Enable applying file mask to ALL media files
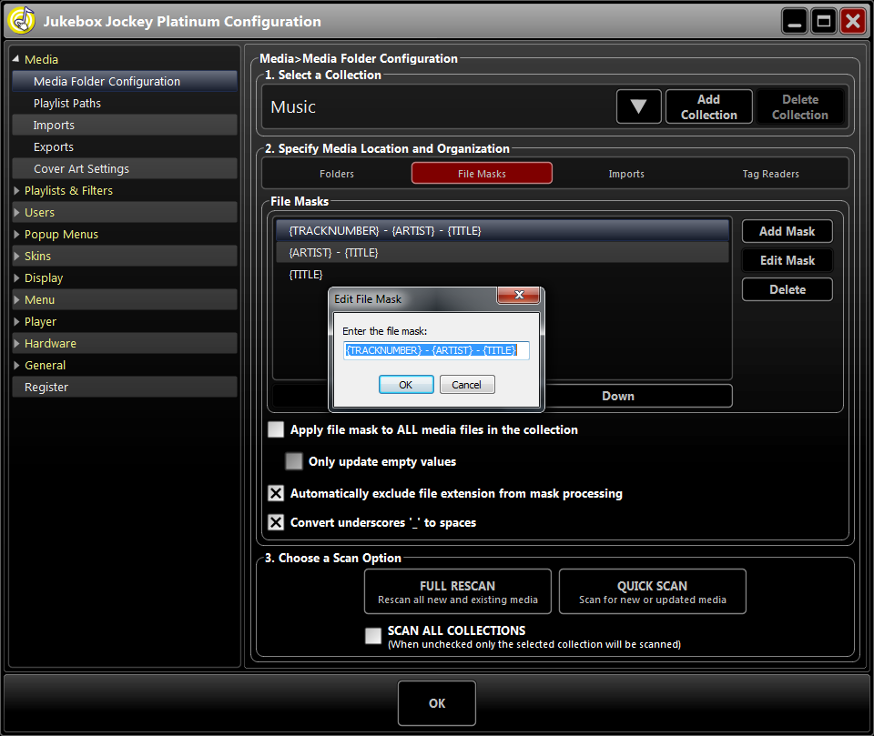The height and width of the screenshot is (736, 874). tap(276, 429)
